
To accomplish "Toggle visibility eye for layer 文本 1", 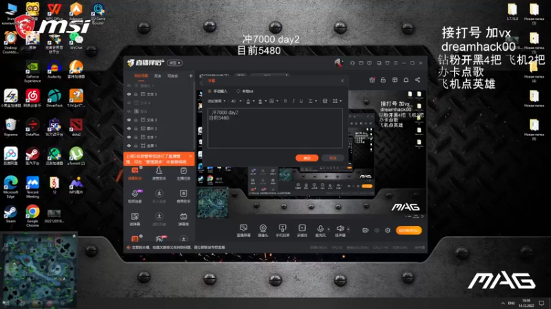I will 129,137.
